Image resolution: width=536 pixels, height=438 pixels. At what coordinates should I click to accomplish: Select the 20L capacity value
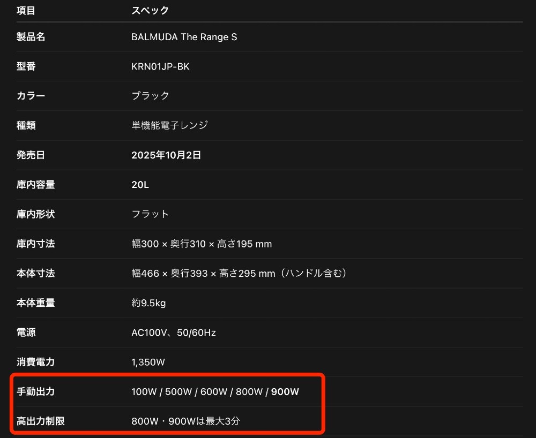(x=140, y=185)
